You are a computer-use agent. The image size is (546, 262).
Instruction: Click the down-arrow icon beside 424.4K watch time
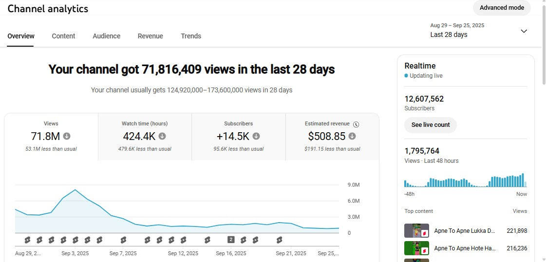[x=162, y=136]
